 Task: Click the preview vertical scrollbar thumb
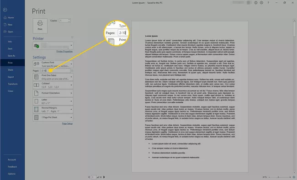coord(294,29)
